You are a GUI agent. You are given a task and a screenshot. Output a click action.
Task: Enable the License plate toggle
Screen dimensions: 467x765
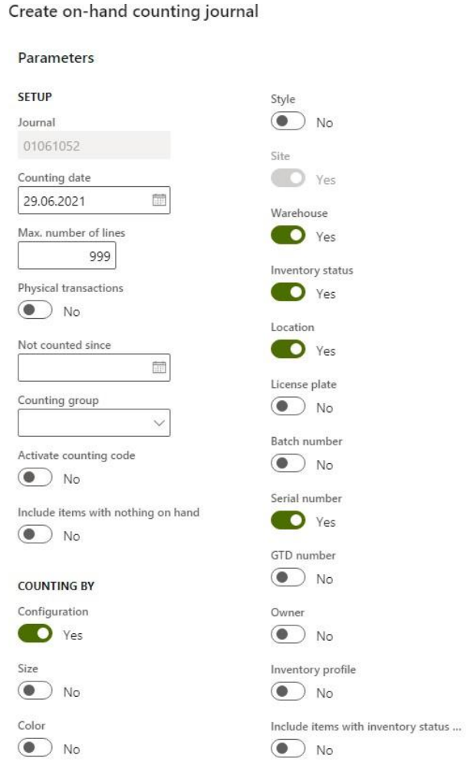pyautogui.click(x=288, y=407)
